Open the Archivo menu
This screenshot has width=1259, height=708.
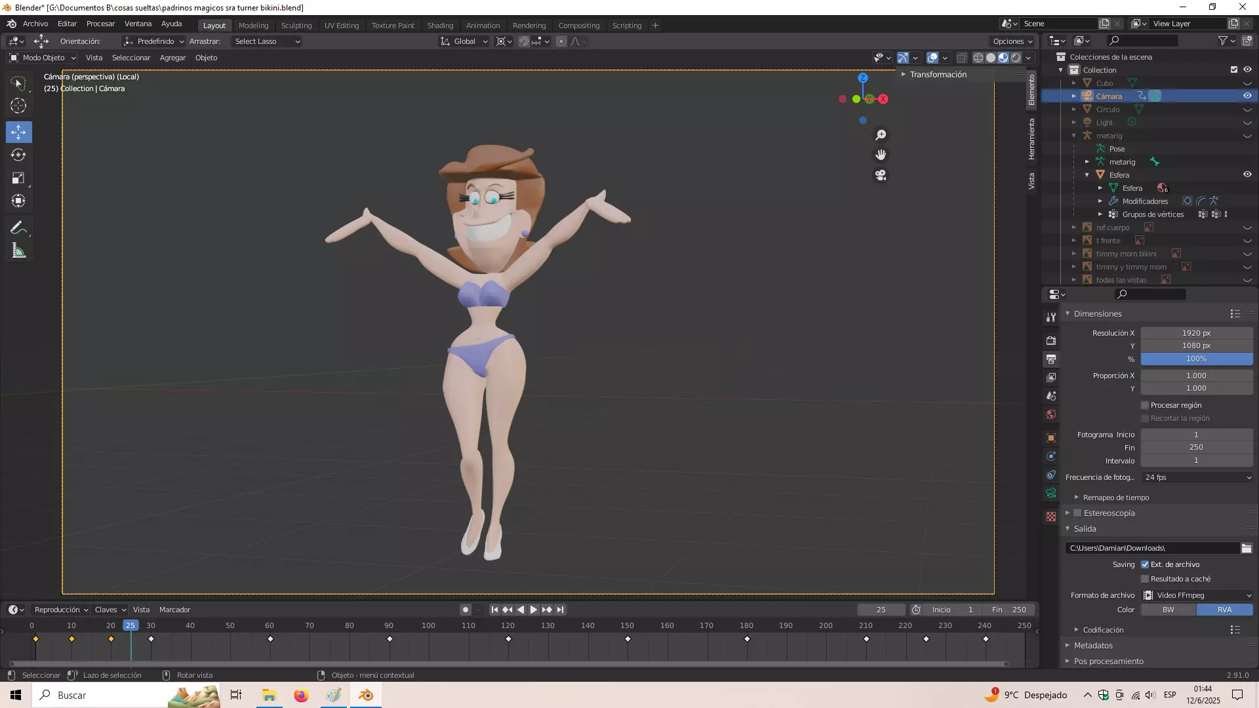pos(35,24)
